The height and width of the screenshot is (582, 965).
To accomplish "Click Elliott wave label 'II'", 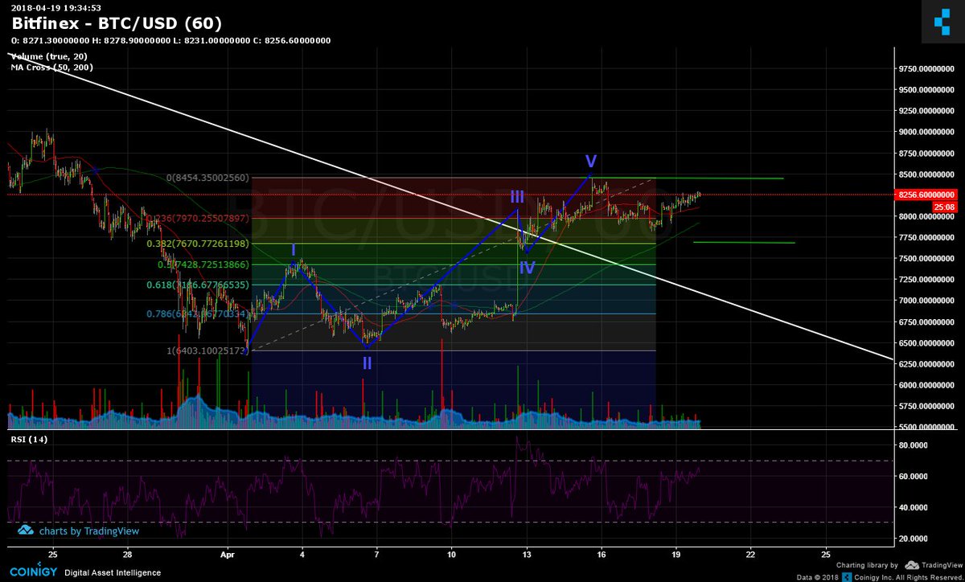I will (x=367, y=363).
